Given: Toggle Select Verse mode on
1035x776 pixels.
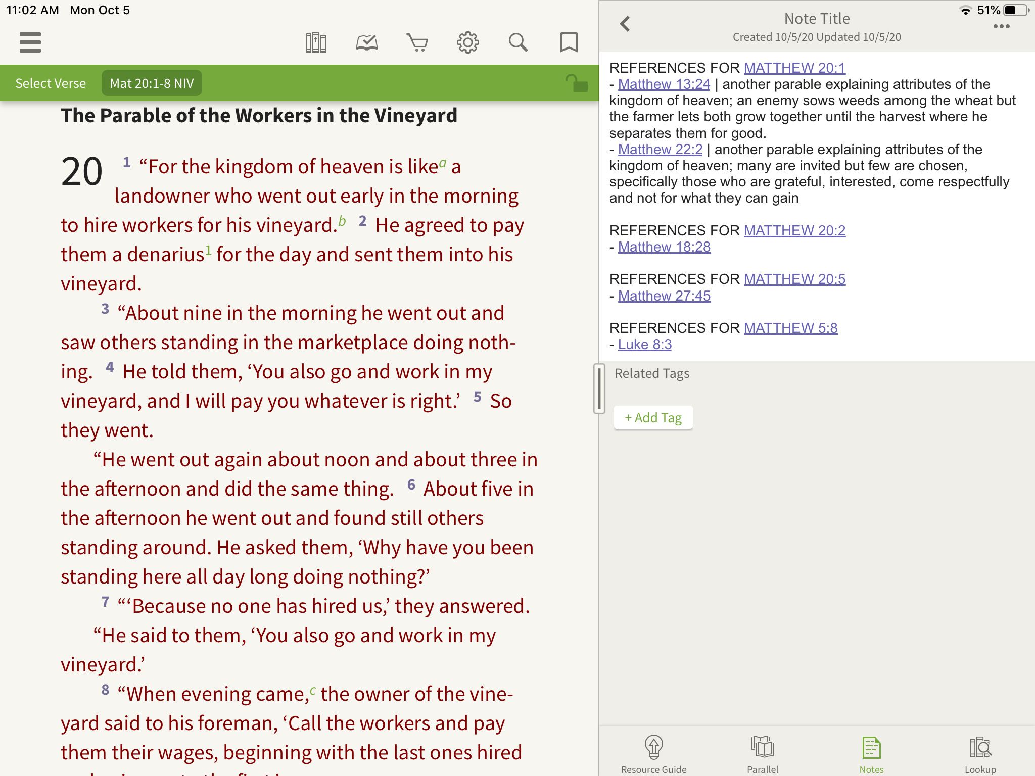Looking at the screenshot, I should click(51, 82).
